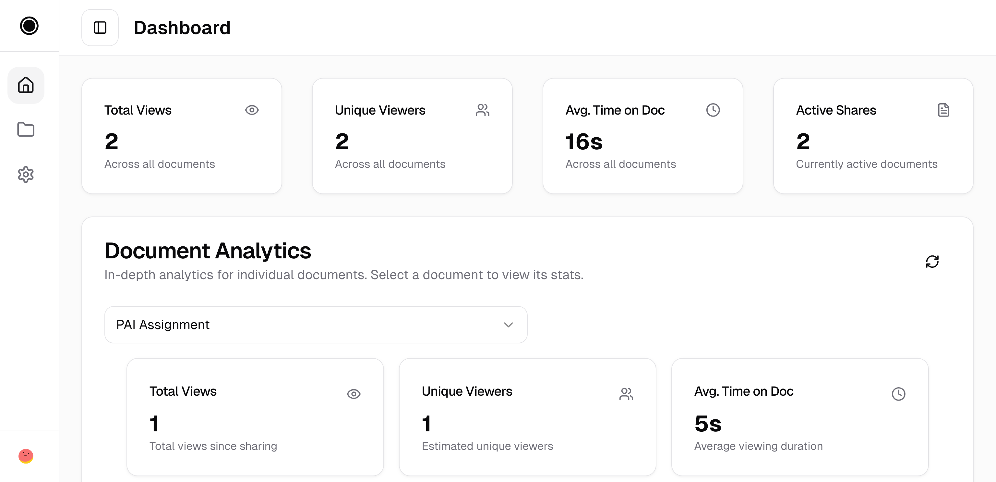Image resolution: width=996 pixels, height=482 pixels.
Task: Open the settings gear sidebar icon
Action: point(26,175)
